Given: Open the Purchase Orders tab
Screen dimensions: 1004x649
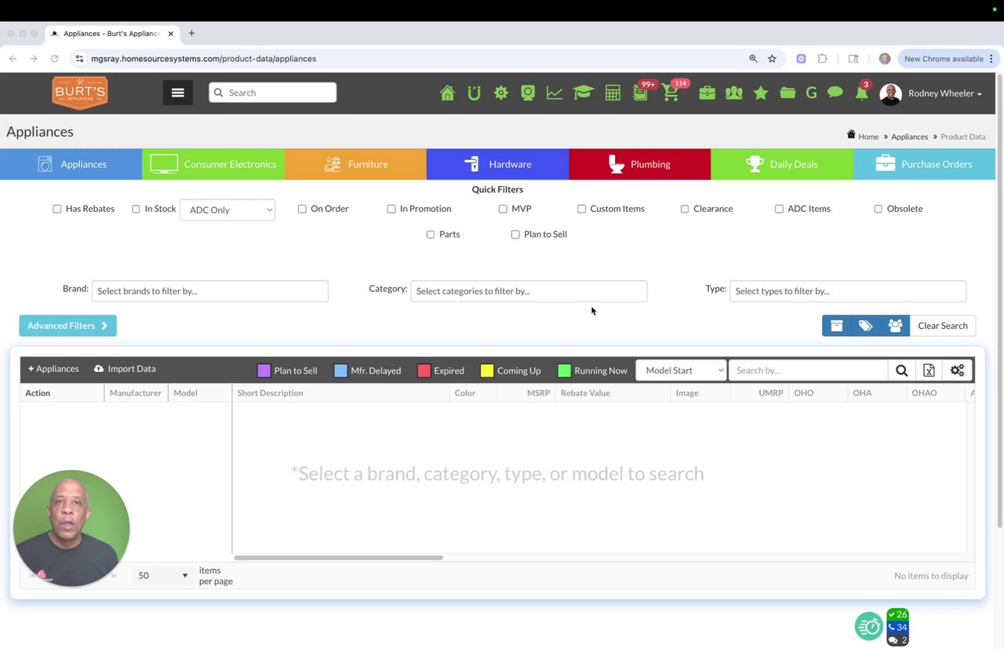Looking at the screenshot, I should coord(924,164).
